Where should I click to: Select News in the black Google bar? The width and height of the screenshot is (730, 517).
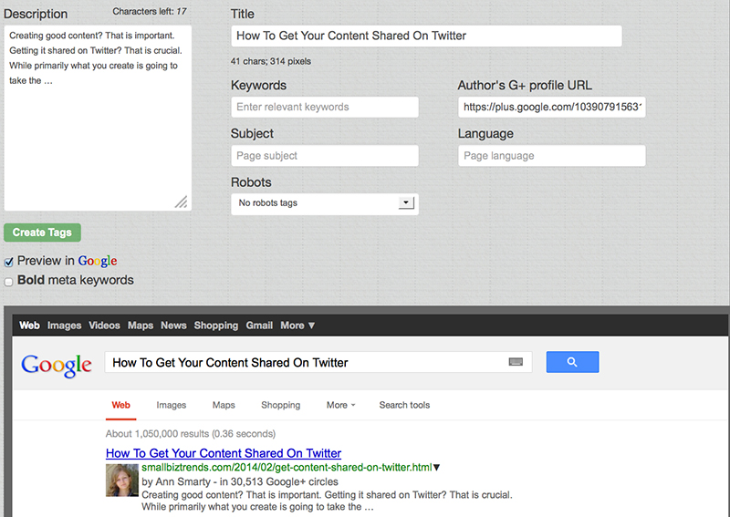173,326
